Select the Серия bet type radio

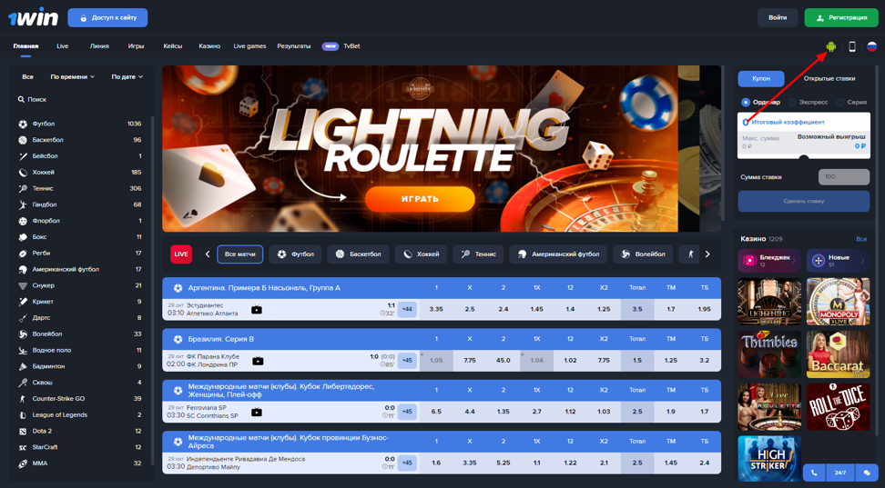(x=840, y=102)
